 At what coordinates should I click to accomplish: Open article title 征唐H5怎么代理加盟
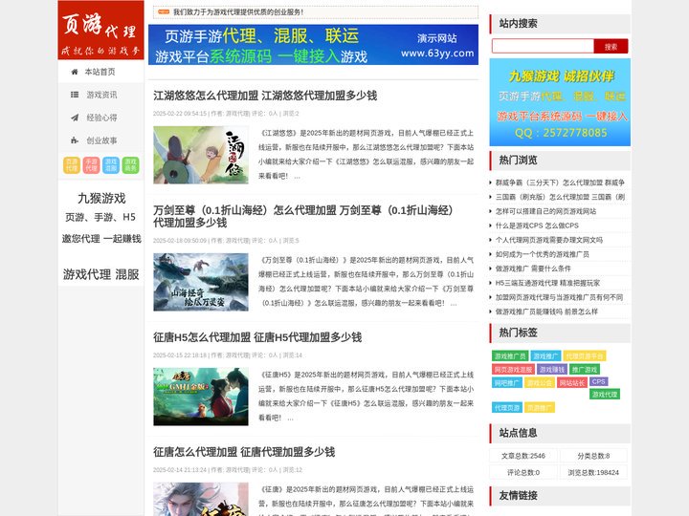257,337
